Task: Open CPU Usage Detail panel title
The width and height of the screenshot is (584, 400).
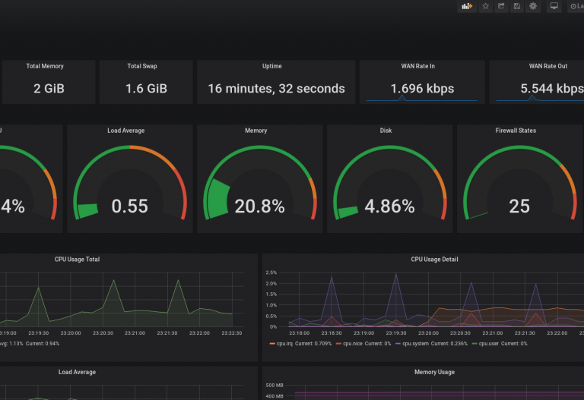Action: pyautogui.click(x=435, y=260)
